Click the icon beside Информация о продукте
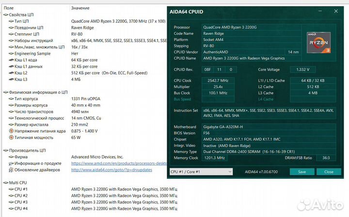 click(x=11, y=163)
